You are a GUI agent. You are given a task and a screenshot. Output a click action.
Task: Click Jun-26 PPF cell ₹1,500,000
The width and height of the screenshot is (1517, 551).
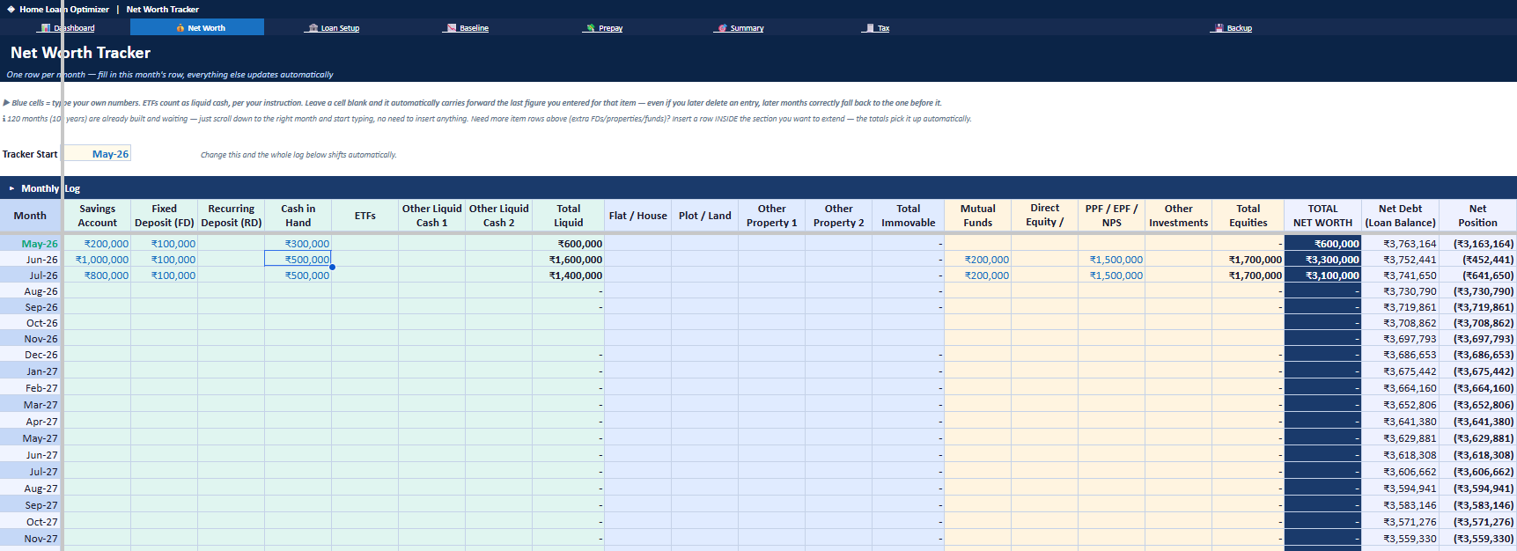click(x=1111, y=260)
